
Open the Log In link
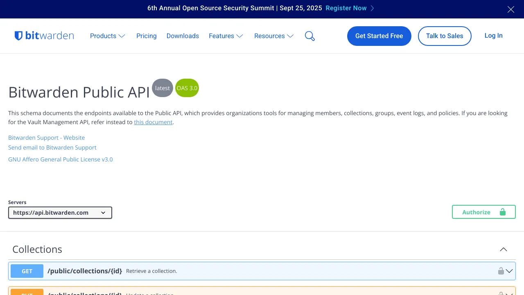(x=494, y=36)
